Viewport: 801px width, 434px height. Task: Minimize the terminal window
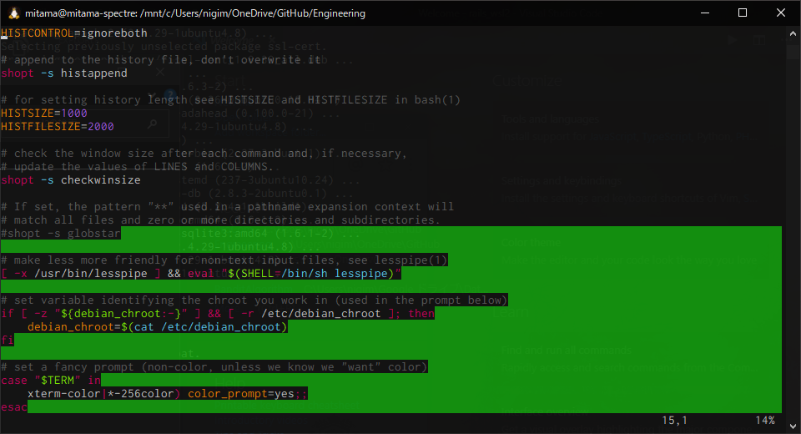(705, 13)
